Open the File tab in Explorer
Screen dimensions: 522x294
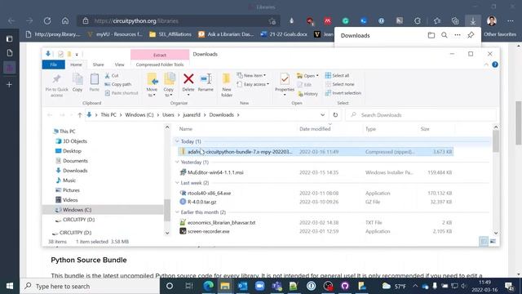point(53,65)
